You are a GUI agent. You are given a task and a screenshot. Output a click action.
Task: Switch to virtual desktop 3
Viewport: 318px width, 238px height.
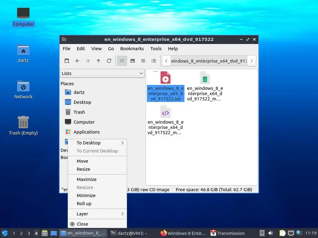pos(29,233)
